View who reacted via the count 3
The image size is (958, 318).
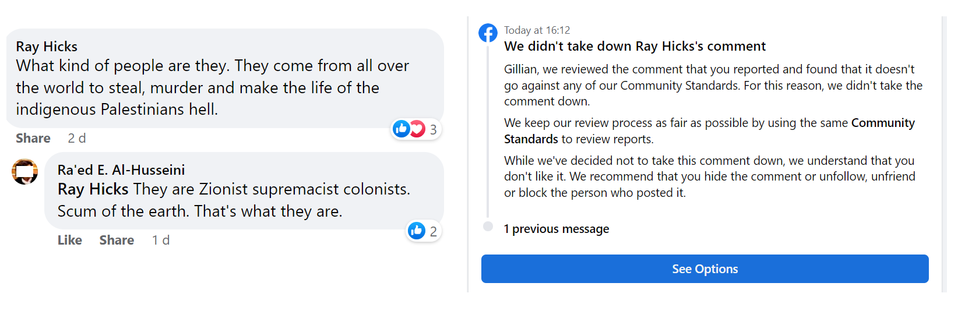click(x=433, y=129)
